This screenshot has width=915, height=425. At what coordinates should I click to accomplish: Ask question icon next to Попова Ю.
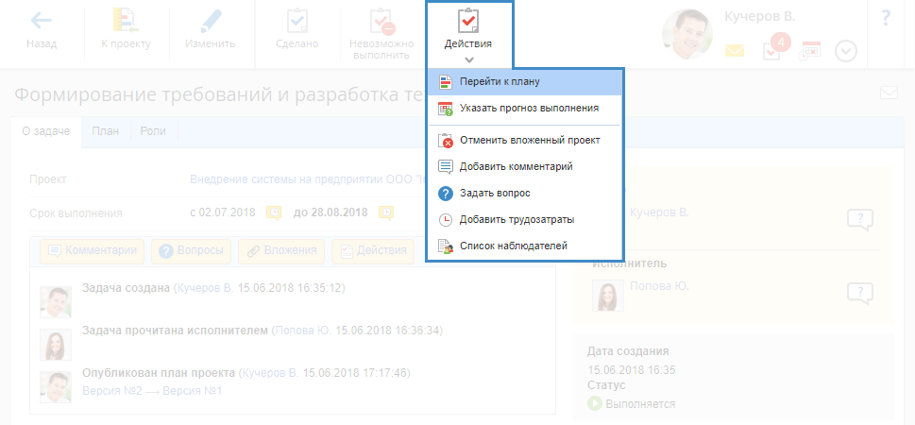pos(859,294)
